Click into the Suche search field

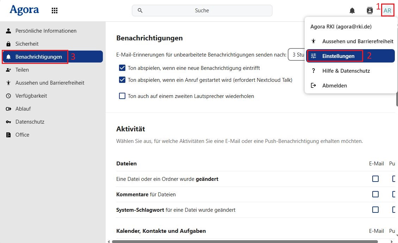[x=202, y=11]
